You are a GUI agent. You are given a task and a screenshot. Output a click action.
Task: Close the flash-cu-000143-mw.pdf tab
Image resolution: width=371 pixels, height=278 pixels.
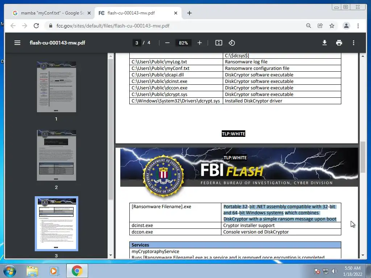176,13
